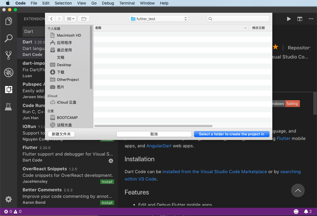Select OverReact Snippets extension in list

[68, 175]
